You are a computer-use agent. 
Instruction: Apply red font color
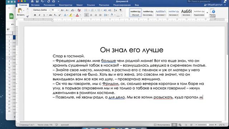point(77,15)
